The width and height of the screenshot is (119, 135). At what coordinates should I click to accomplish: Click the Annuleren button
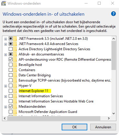tap(103, 127)
